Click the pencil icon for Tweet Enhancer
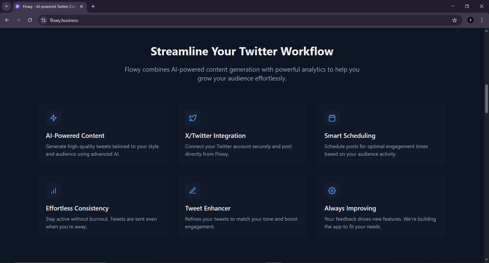This screenshot has height=263, width=489. pos(193,191)
